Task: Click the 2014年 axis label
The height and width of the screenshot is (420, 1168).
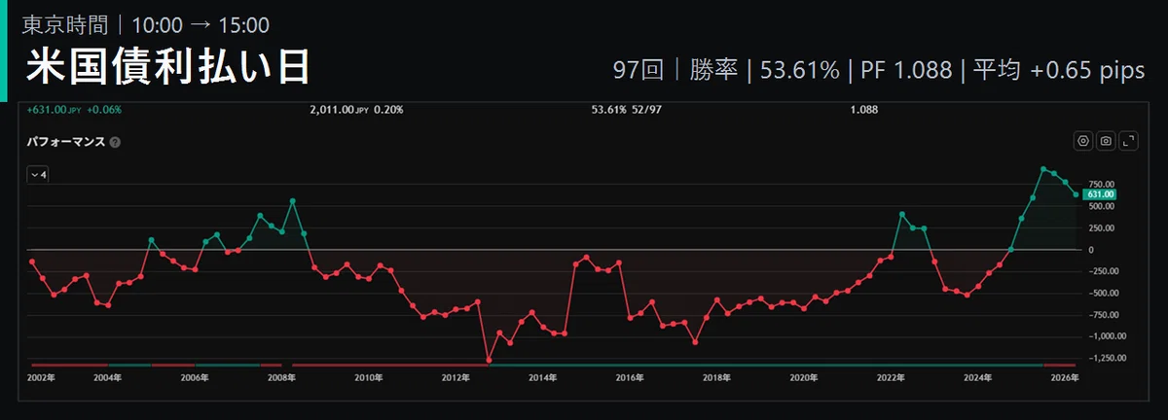Action: tap(544, 377)
